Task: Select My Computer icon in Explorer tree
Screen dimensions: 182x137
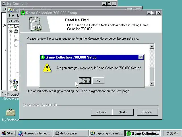Action: pyautogui.click(x=16, y=31)
